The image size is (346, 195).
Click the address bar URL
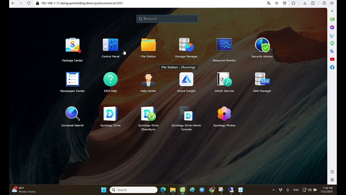click(82, 3)
